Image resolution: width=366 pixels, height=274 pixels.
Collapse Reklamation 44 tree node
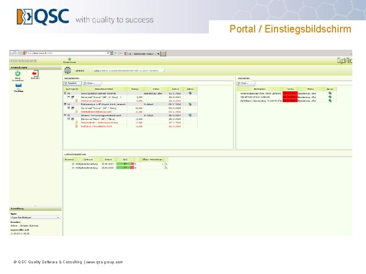coord(65,93)
